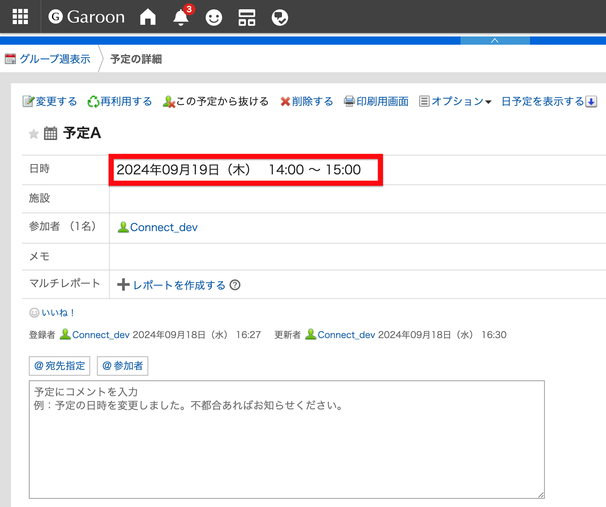Click the 予定の詳細 breadcrumb text
This screenshot has width=606, height=507.
(x=136, y=59)
